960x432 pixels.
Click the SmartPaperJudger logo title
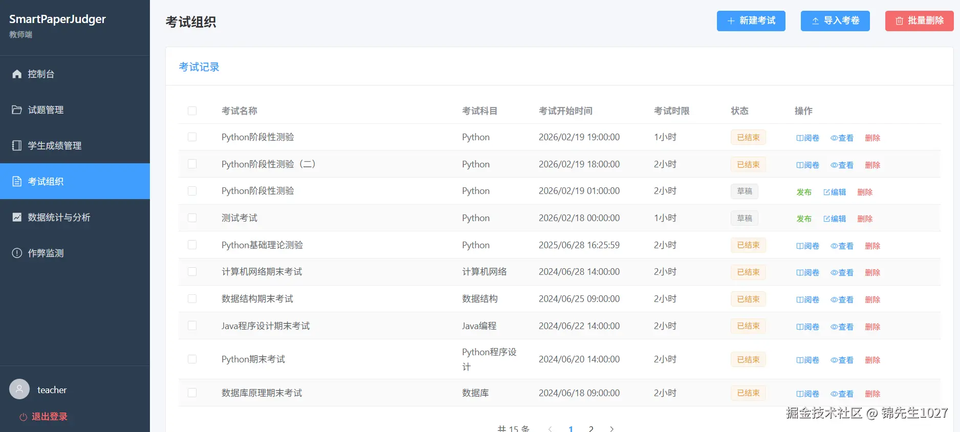[x=57, y=19]
